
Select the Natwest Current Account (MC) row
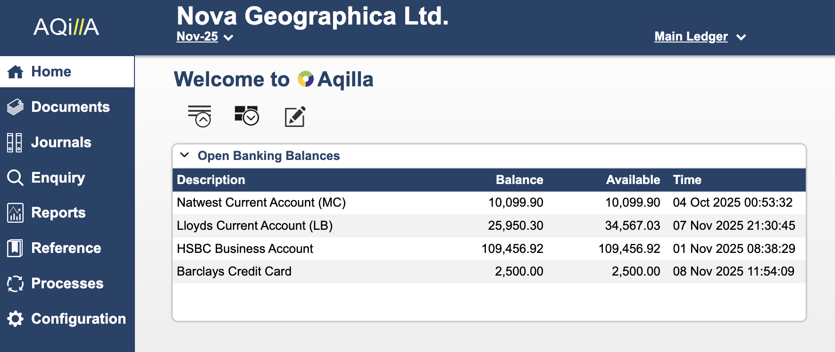(x=261, y=203)
